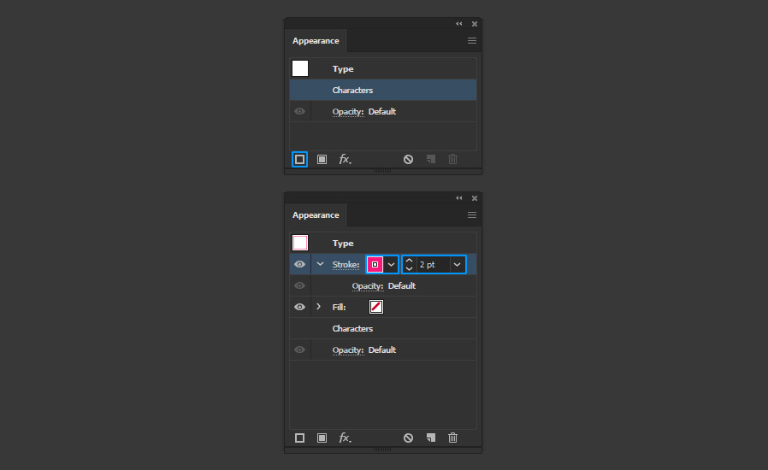Click Add New Stroke in upper Appearance panel
768x470 pixels.
pos(299,159)
